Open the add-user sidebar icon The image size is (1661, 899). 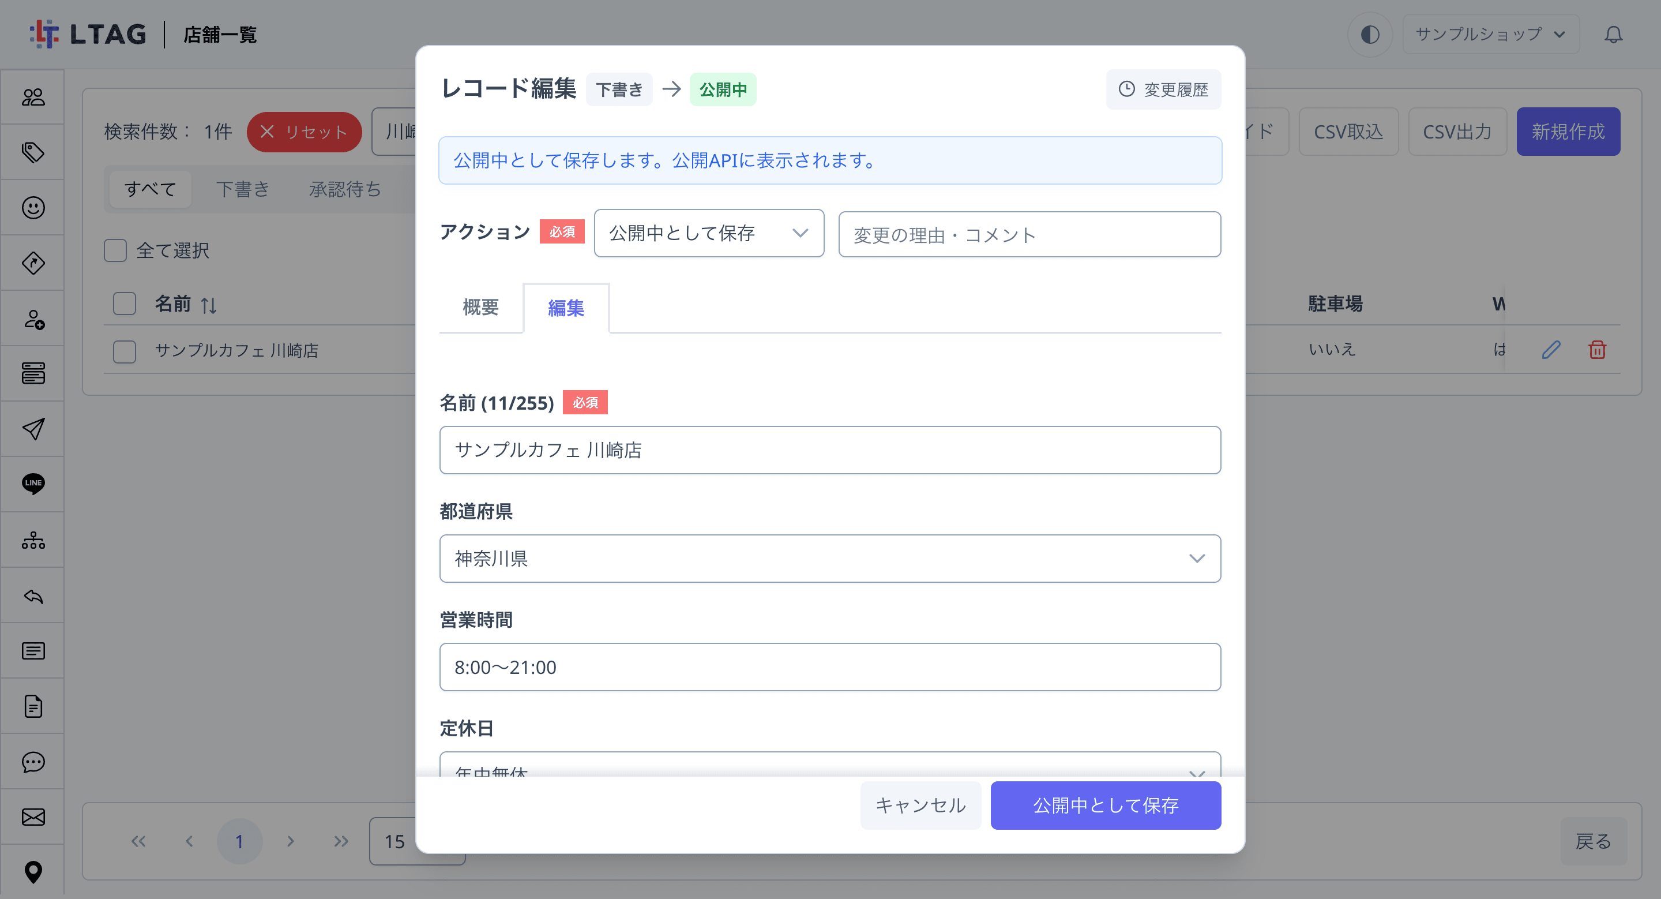(33, 319)
